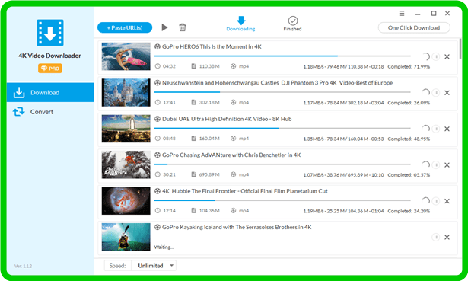This screenshot has width=468, height=281.
Task: Open the hamburger menu icon
Action: pos(402,14)
